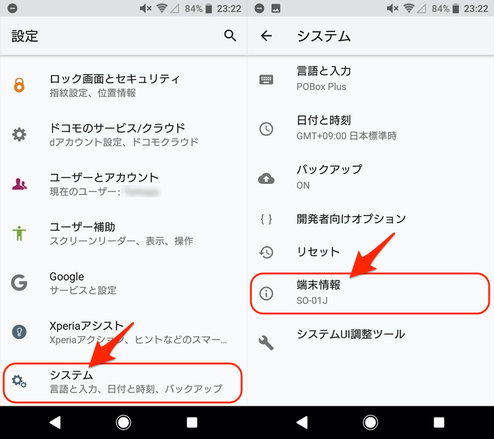
Task: Open ユーザー補助 settings
Action: pyautogui.click(x=123, y=233)
